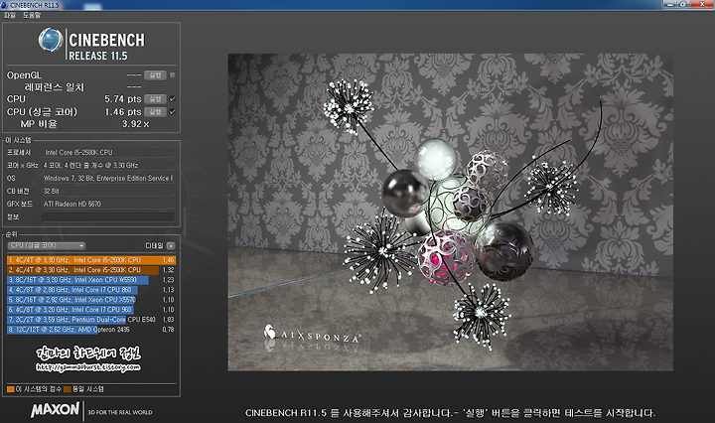
Task: Run the CPU benchmark button
Action: coord(155,99)
